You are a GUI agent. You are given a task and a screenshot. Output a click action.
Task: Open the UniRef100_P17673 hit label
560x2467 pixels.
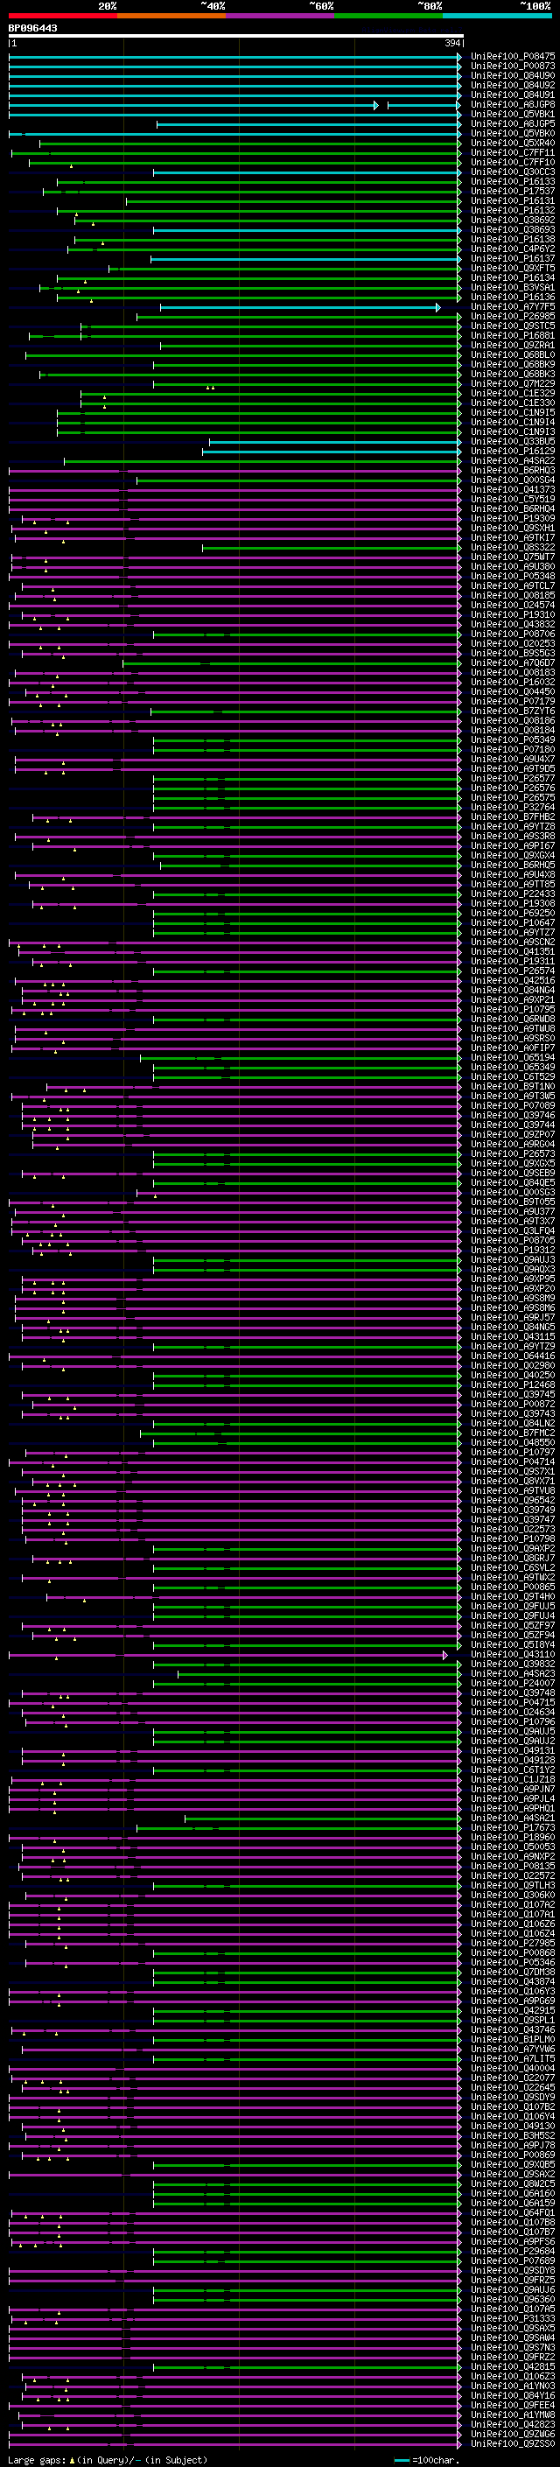click(x=512, y=1828)
